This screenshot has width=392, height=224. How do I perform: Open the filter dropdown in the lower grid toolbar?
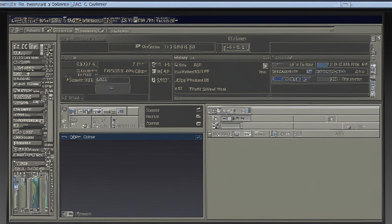[242, 125]
